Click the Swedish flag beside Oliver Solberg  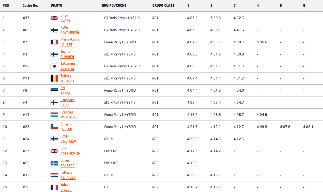click(x=54, y=163)
